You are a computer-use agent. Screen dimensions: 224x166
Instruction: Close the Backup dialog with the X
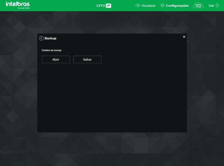184,37
